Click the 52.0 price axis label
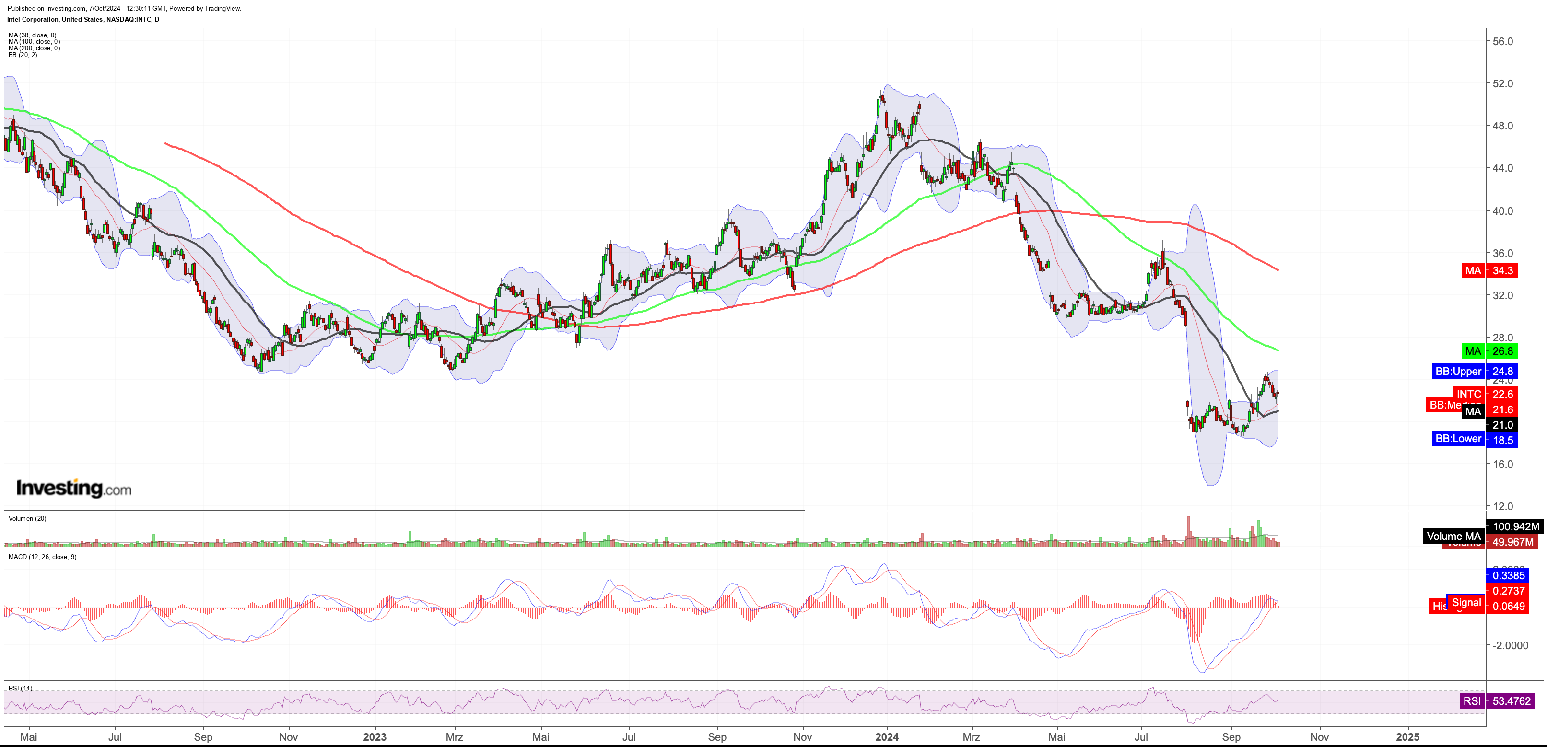 pos(1502,83)
